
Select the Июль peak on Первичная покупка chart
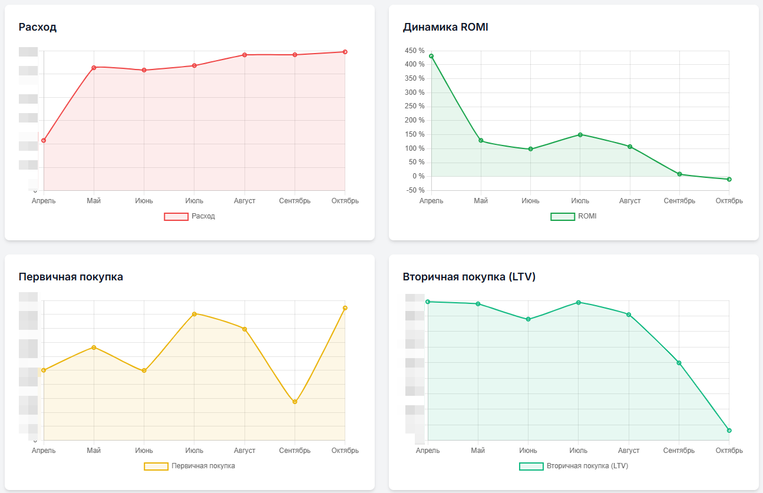coord(194,314)
